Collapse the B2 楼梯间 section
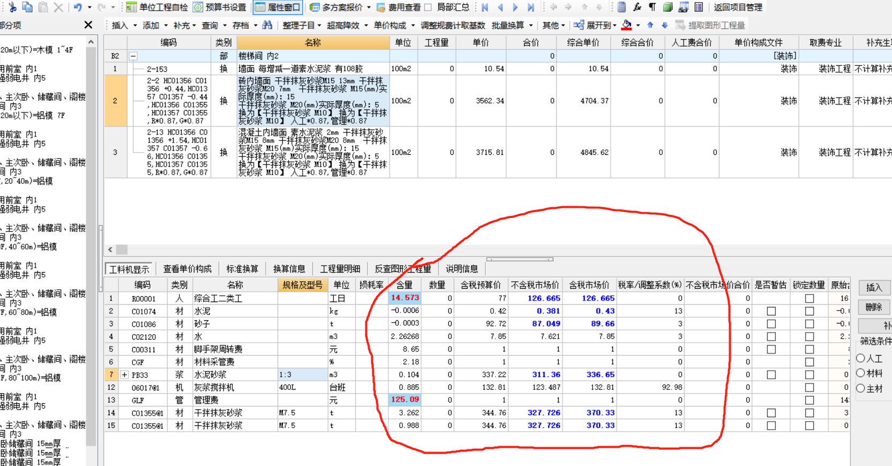This screenshot has height=466, width=892. pos(133,56)
